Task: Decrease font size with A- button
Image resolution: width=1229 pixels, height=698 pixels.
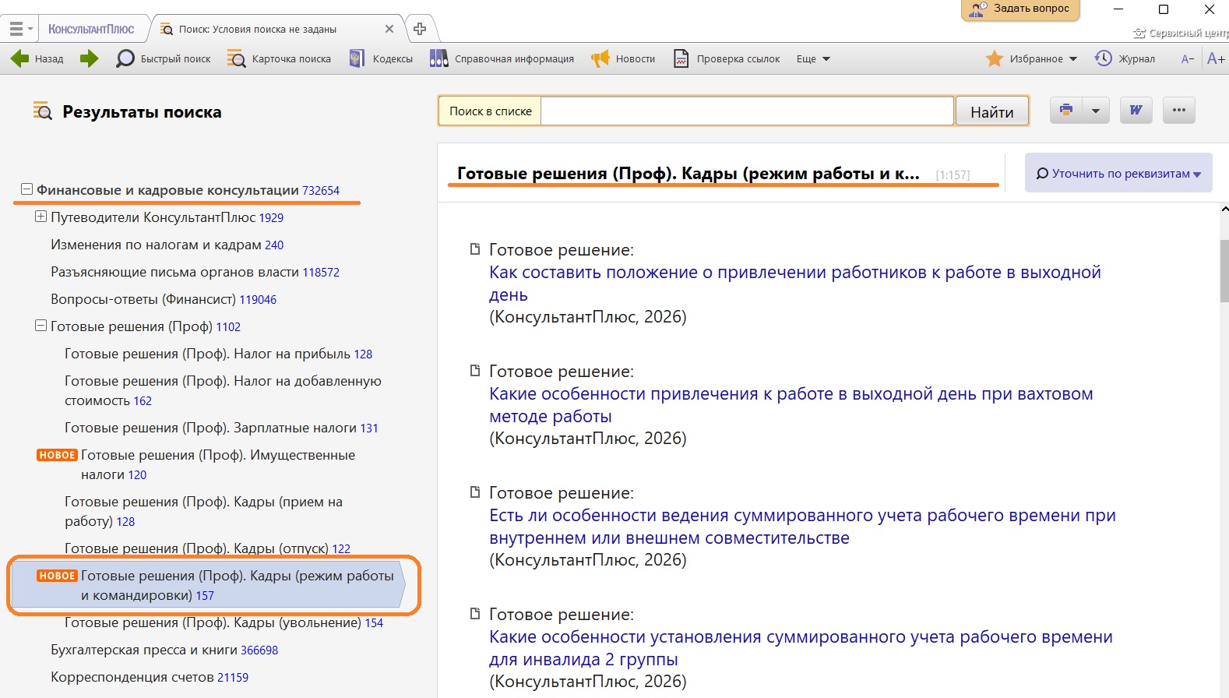Action: tap(1188, 58)
